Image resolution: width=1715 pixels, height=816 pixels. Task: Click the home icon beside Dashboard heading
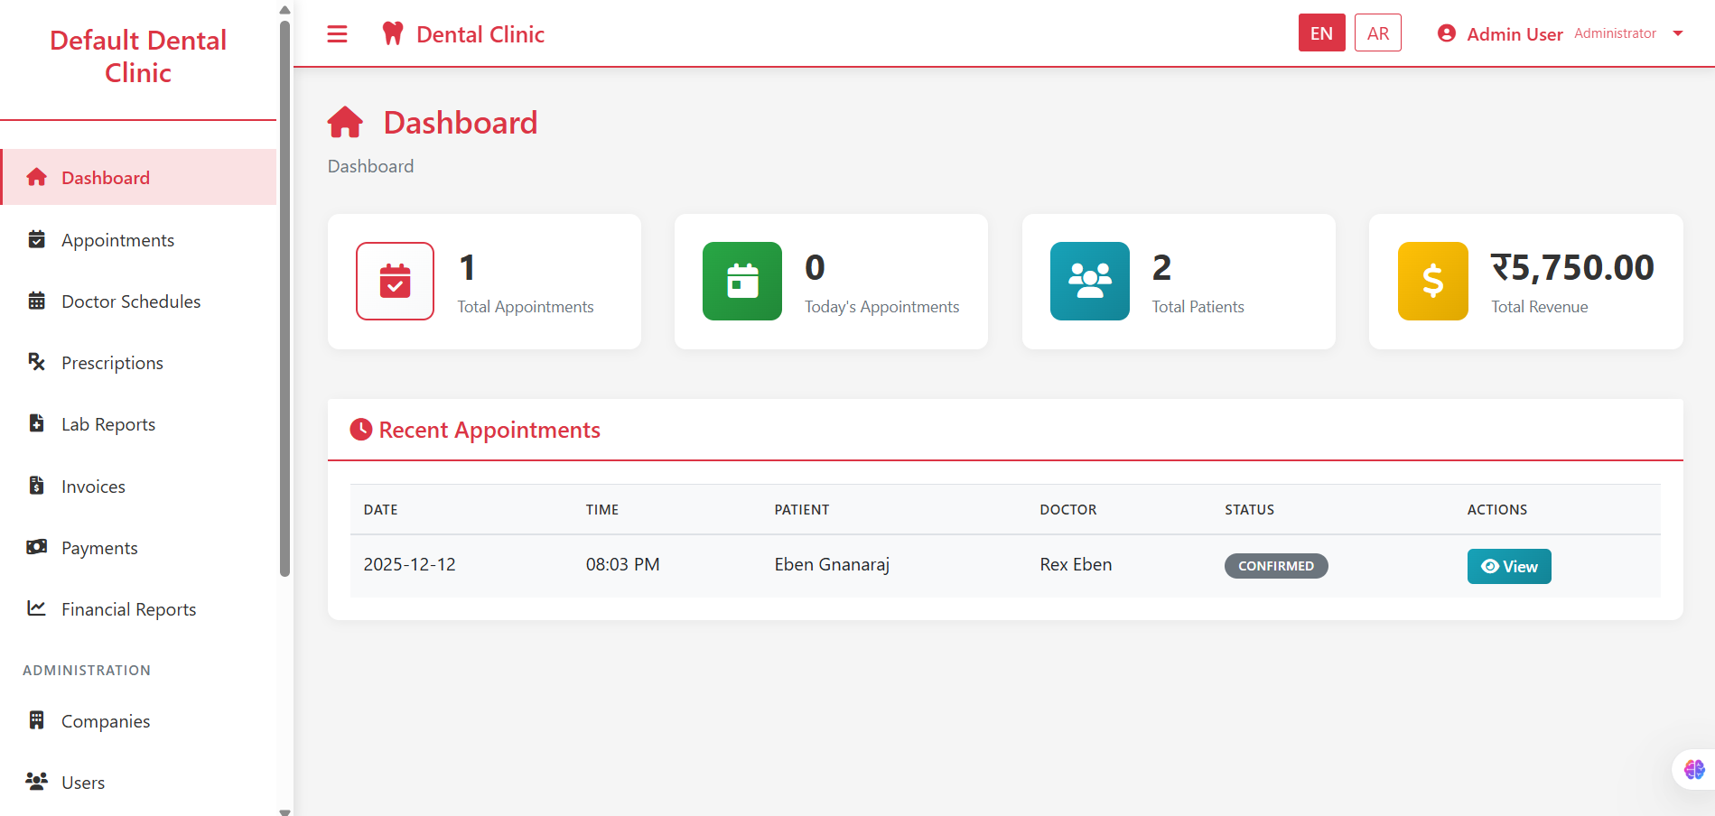click(x=345, y=122)
